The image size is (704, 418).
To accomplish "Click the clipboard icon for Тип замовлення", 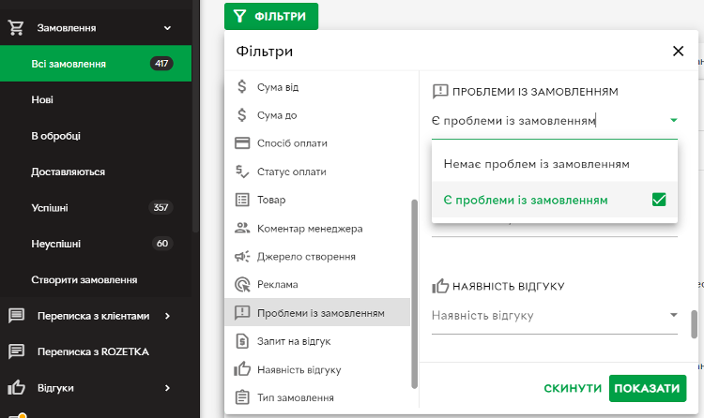I will point(242,397).
